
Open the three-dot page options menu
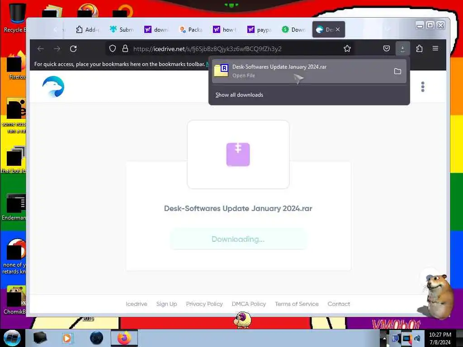click(423, 87)
